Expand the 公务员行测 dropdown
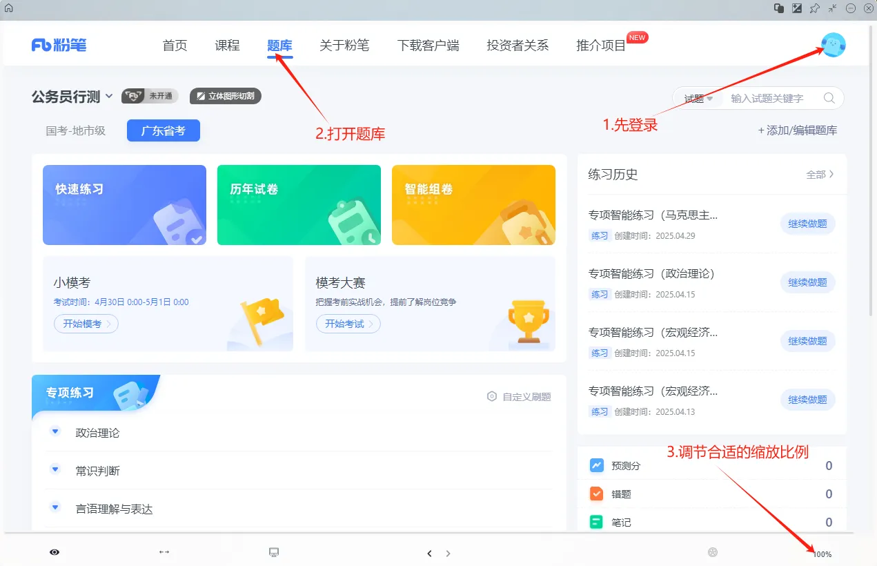 click(110, 97)
